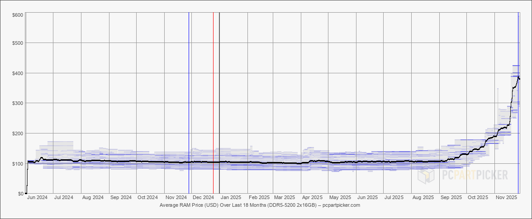Select the Dec 2024 x-axis label
The image size is (532, 219).
pyautogui.click(x=203, y=198)
